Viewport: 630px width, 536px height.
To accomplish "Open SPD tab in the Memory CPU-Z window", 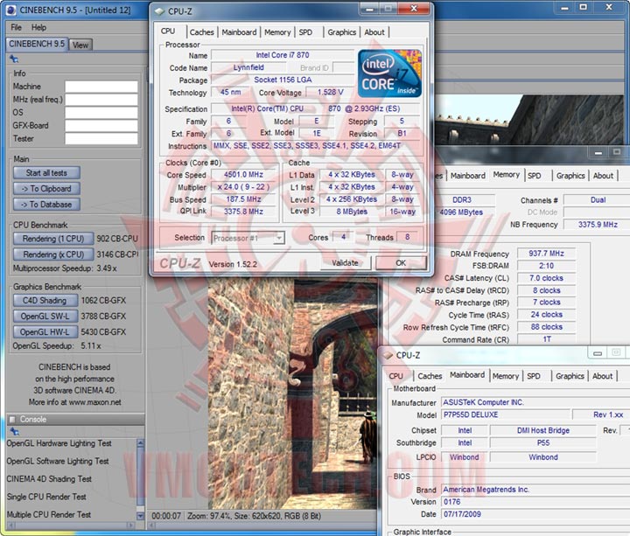I will pyautogui.click(x=534, y=176).
